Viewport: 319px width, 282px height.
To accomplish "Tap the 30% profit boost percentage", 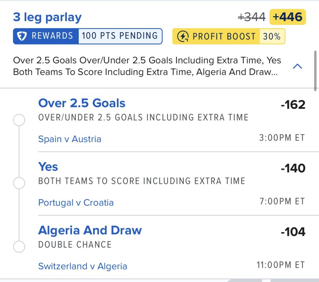I will 272,36.
